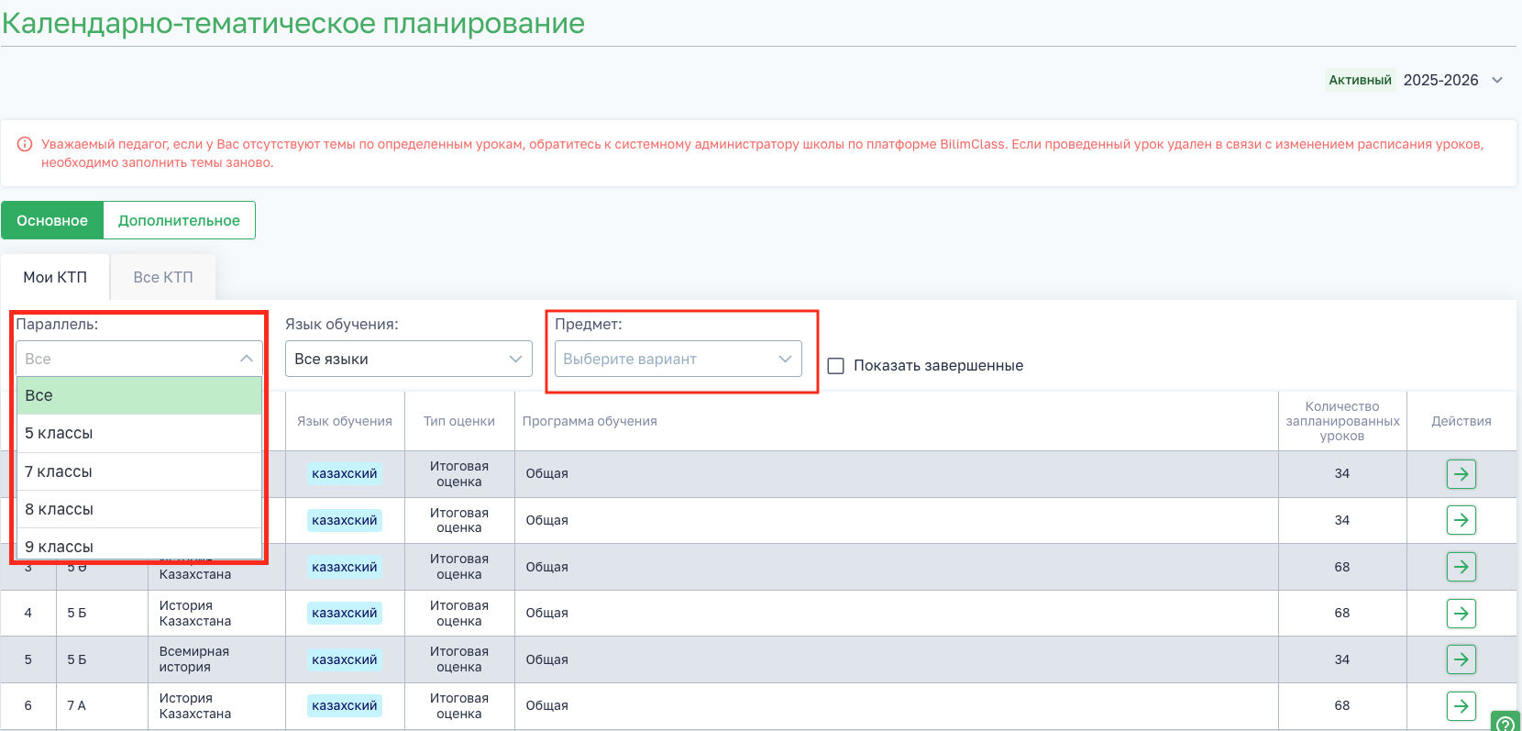Open the arrow action for row 5
Image resolution: width=1522 pixels, height=731 pixels.
point(1461,659)
